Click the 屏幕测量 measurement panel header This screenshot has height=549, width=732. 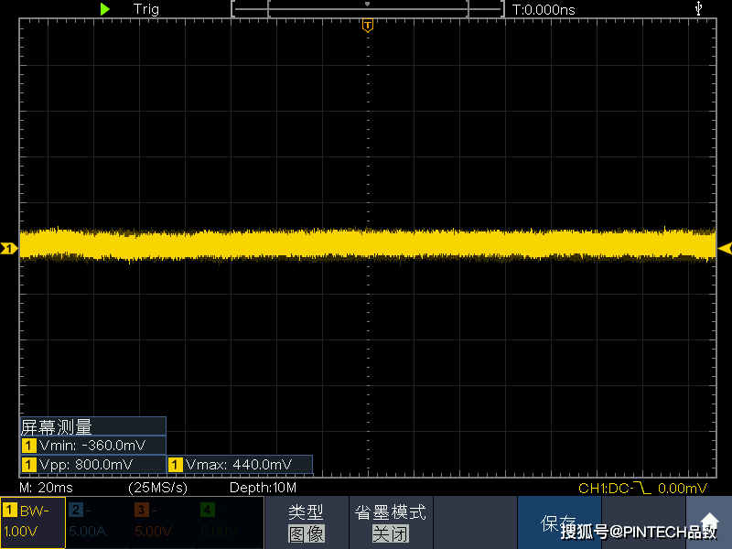pyautogui.click(x=93, y=426)
